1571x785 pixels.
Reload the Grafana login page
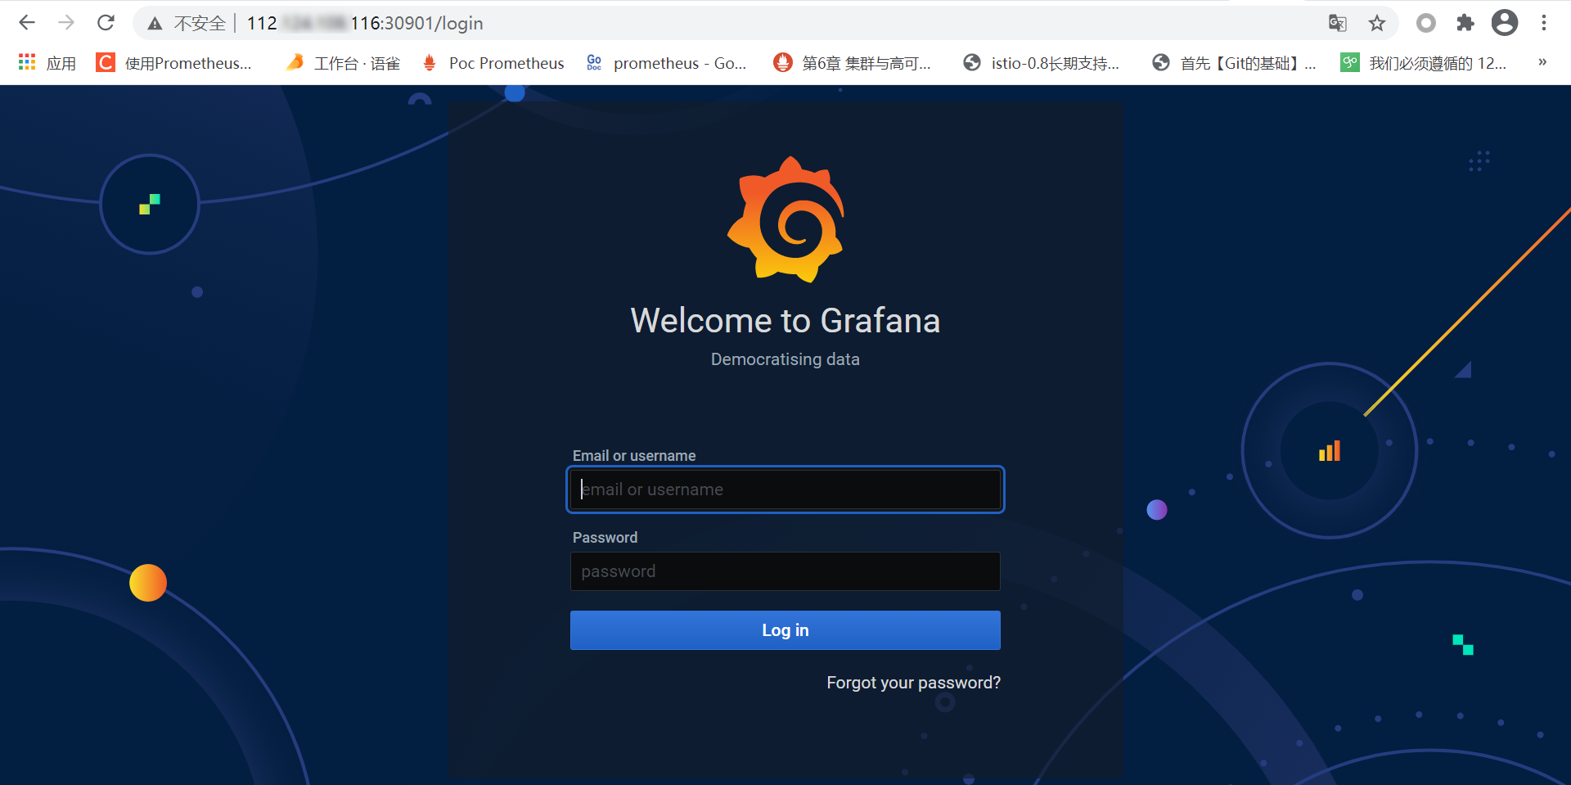coord(106,23)
